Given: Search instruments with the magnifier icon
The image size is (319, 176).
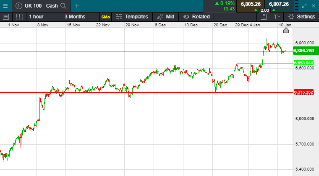Looking at the screenshot, I should pos(63,6).
